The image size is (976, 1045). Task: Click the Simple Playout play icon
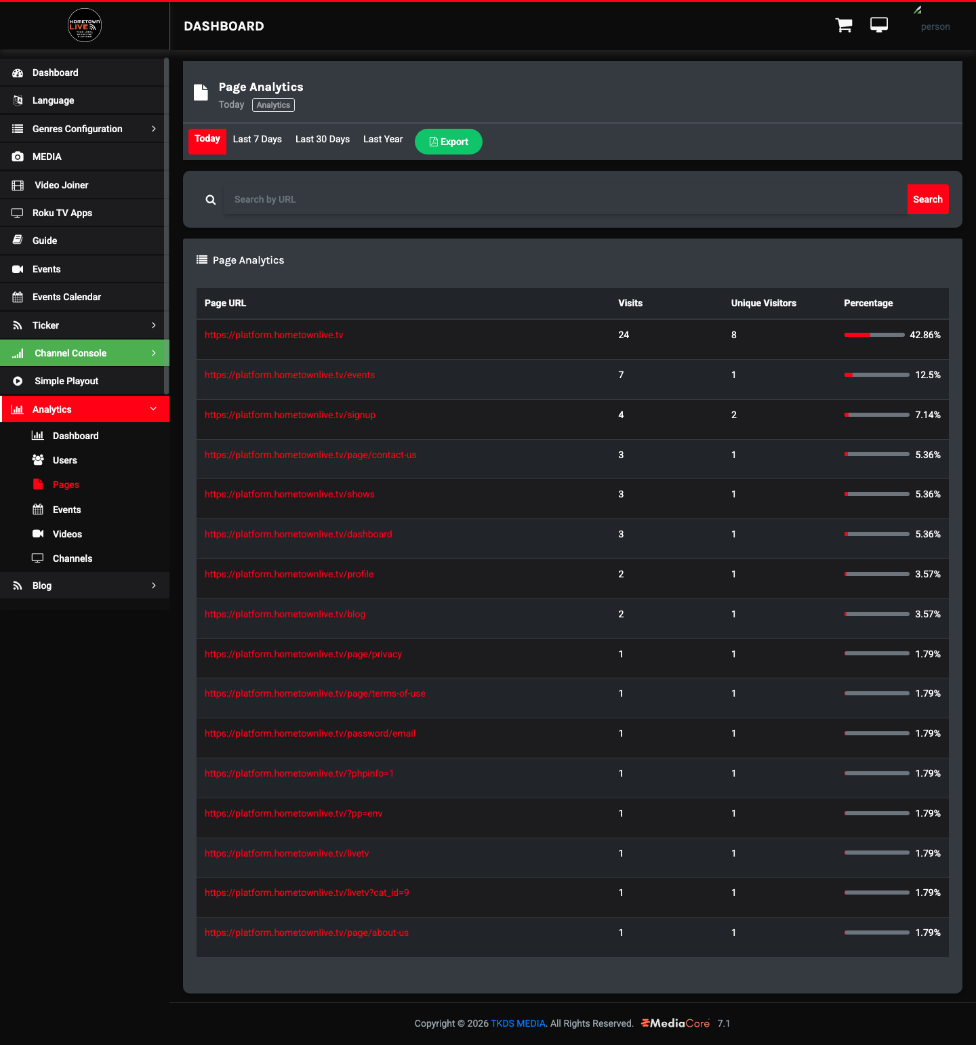tap(18, 381)
